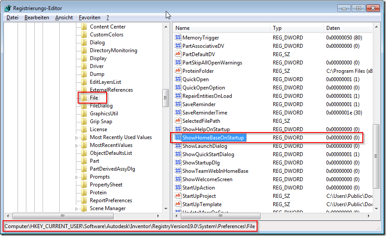Click the tree pane horizontal scroll left arrow
The width and height of the screenshot is (386, 236).
pos(8,216)
